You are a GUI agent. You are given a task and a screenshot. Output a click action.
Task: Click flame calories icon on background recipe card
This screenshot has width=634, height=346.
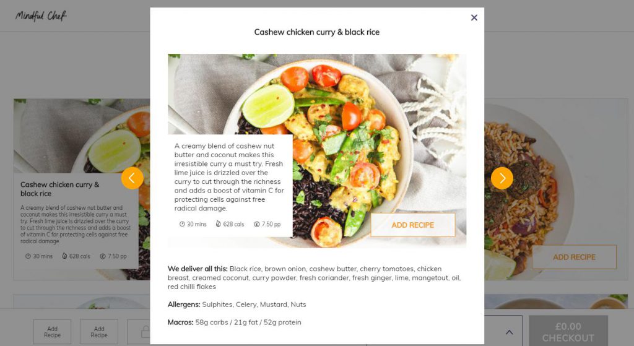pos(64,256)
